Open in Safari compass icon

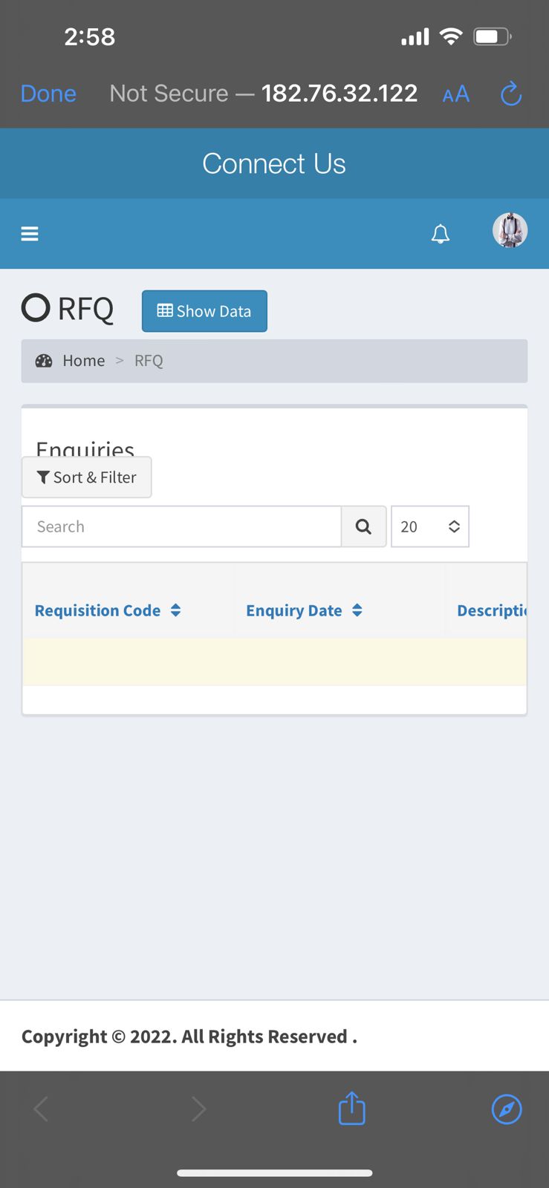[507, 1109]
